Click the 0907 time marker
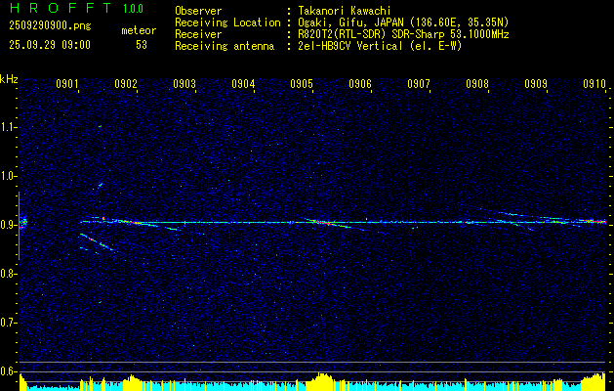 pyautogui.click(x=419, y=84)
